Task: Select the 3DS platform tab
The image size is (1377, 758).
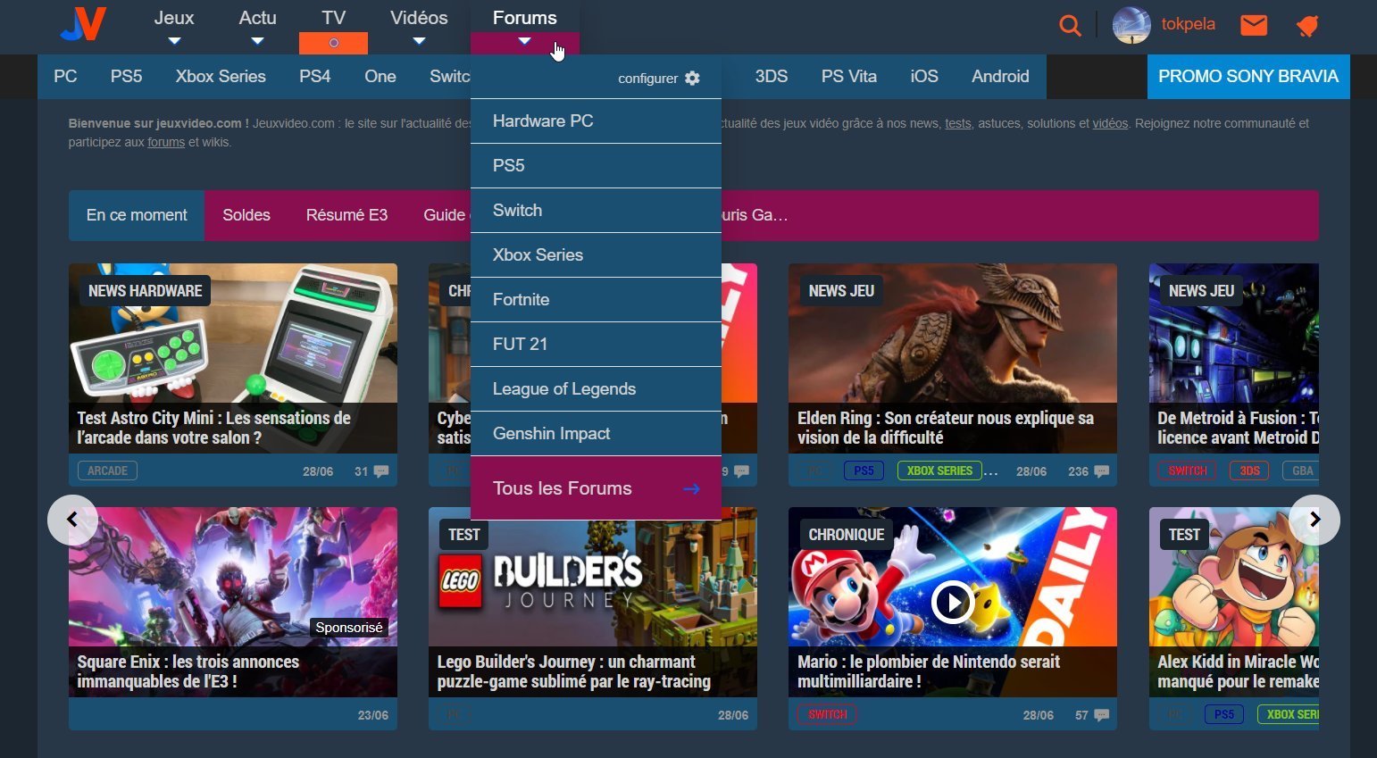Action: pos(772,77)
